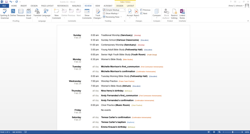Redo the last action
250x134 pixels.
tap(16, 2)
